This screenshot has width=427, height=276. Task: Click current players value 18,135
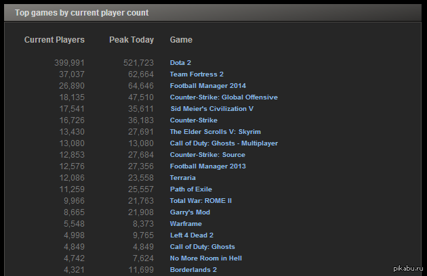[x=72, y=97]
